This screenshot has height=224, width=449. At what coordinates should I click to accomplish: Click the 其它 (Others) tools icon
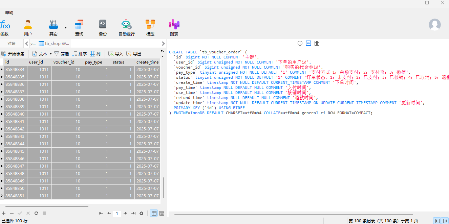point(54,28)
